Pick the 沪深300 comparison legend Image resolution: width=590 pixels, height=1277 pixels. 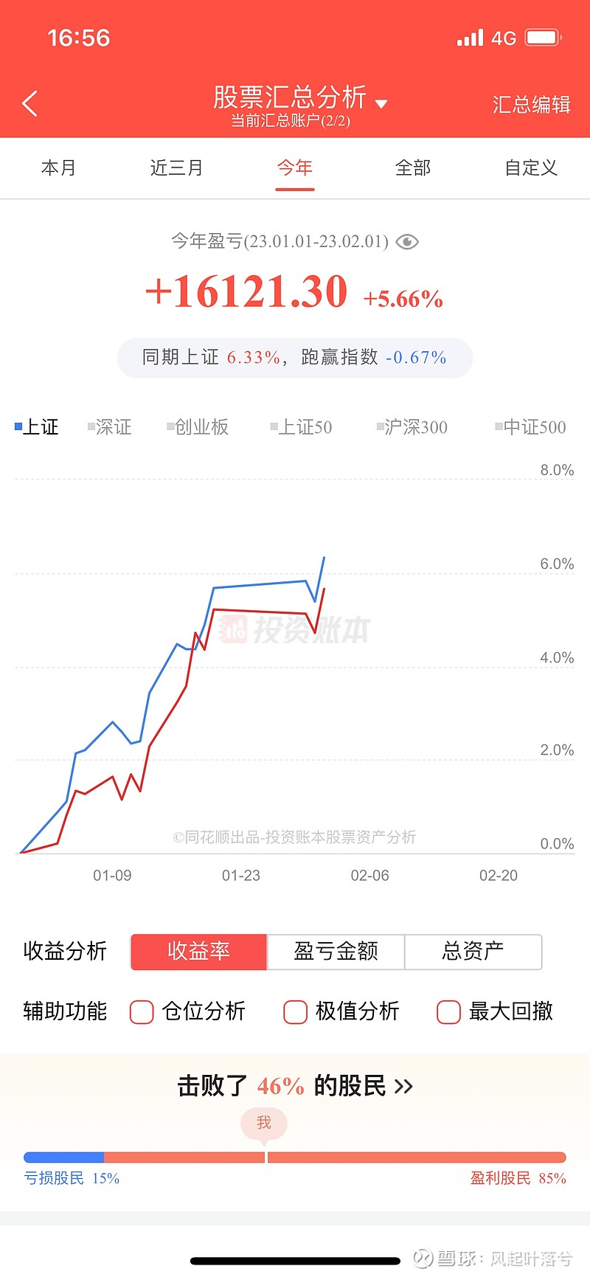(x=412, y=427)
